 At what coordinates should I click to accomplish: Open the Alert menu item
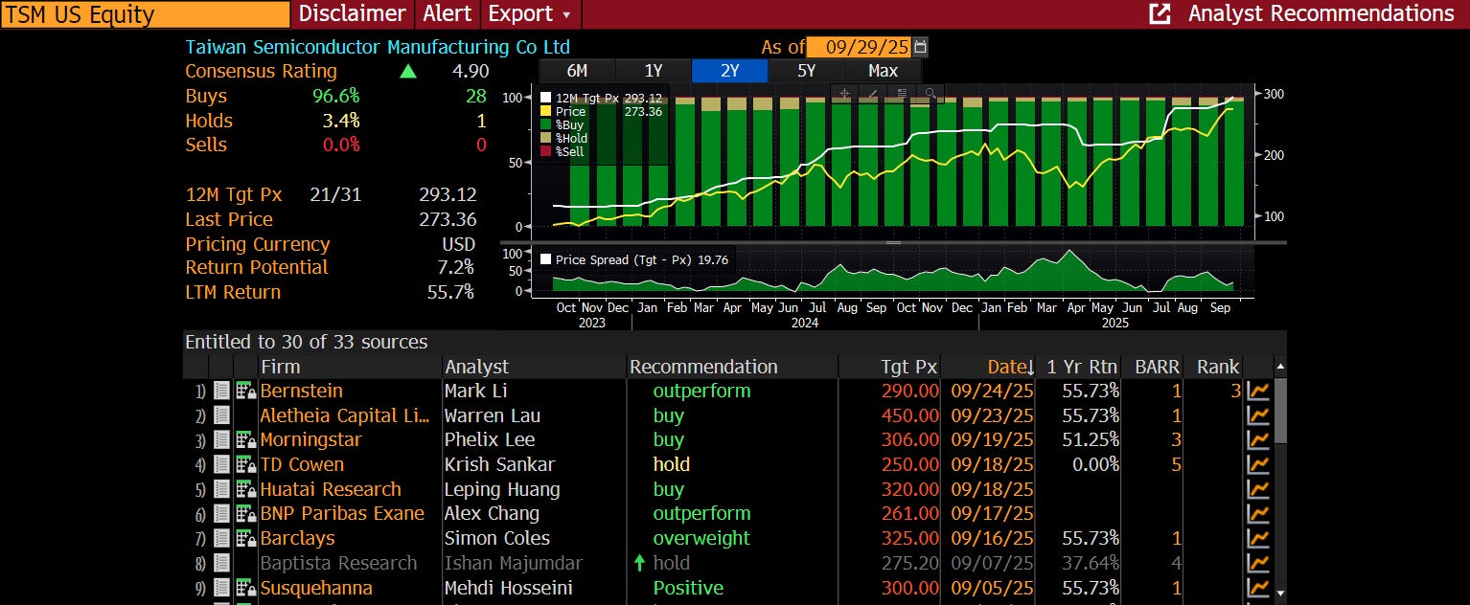(x=448, y=13)
